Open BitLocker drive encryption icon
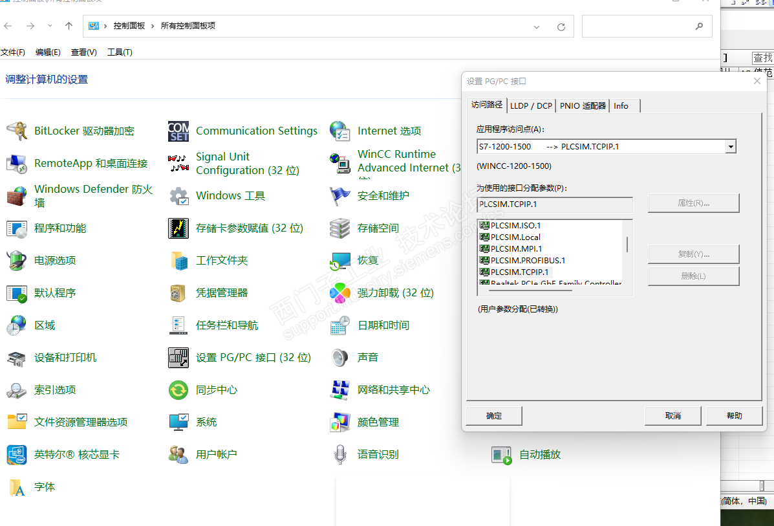The height and width of the screenshot is (526, 774). [x=17, y=131]
